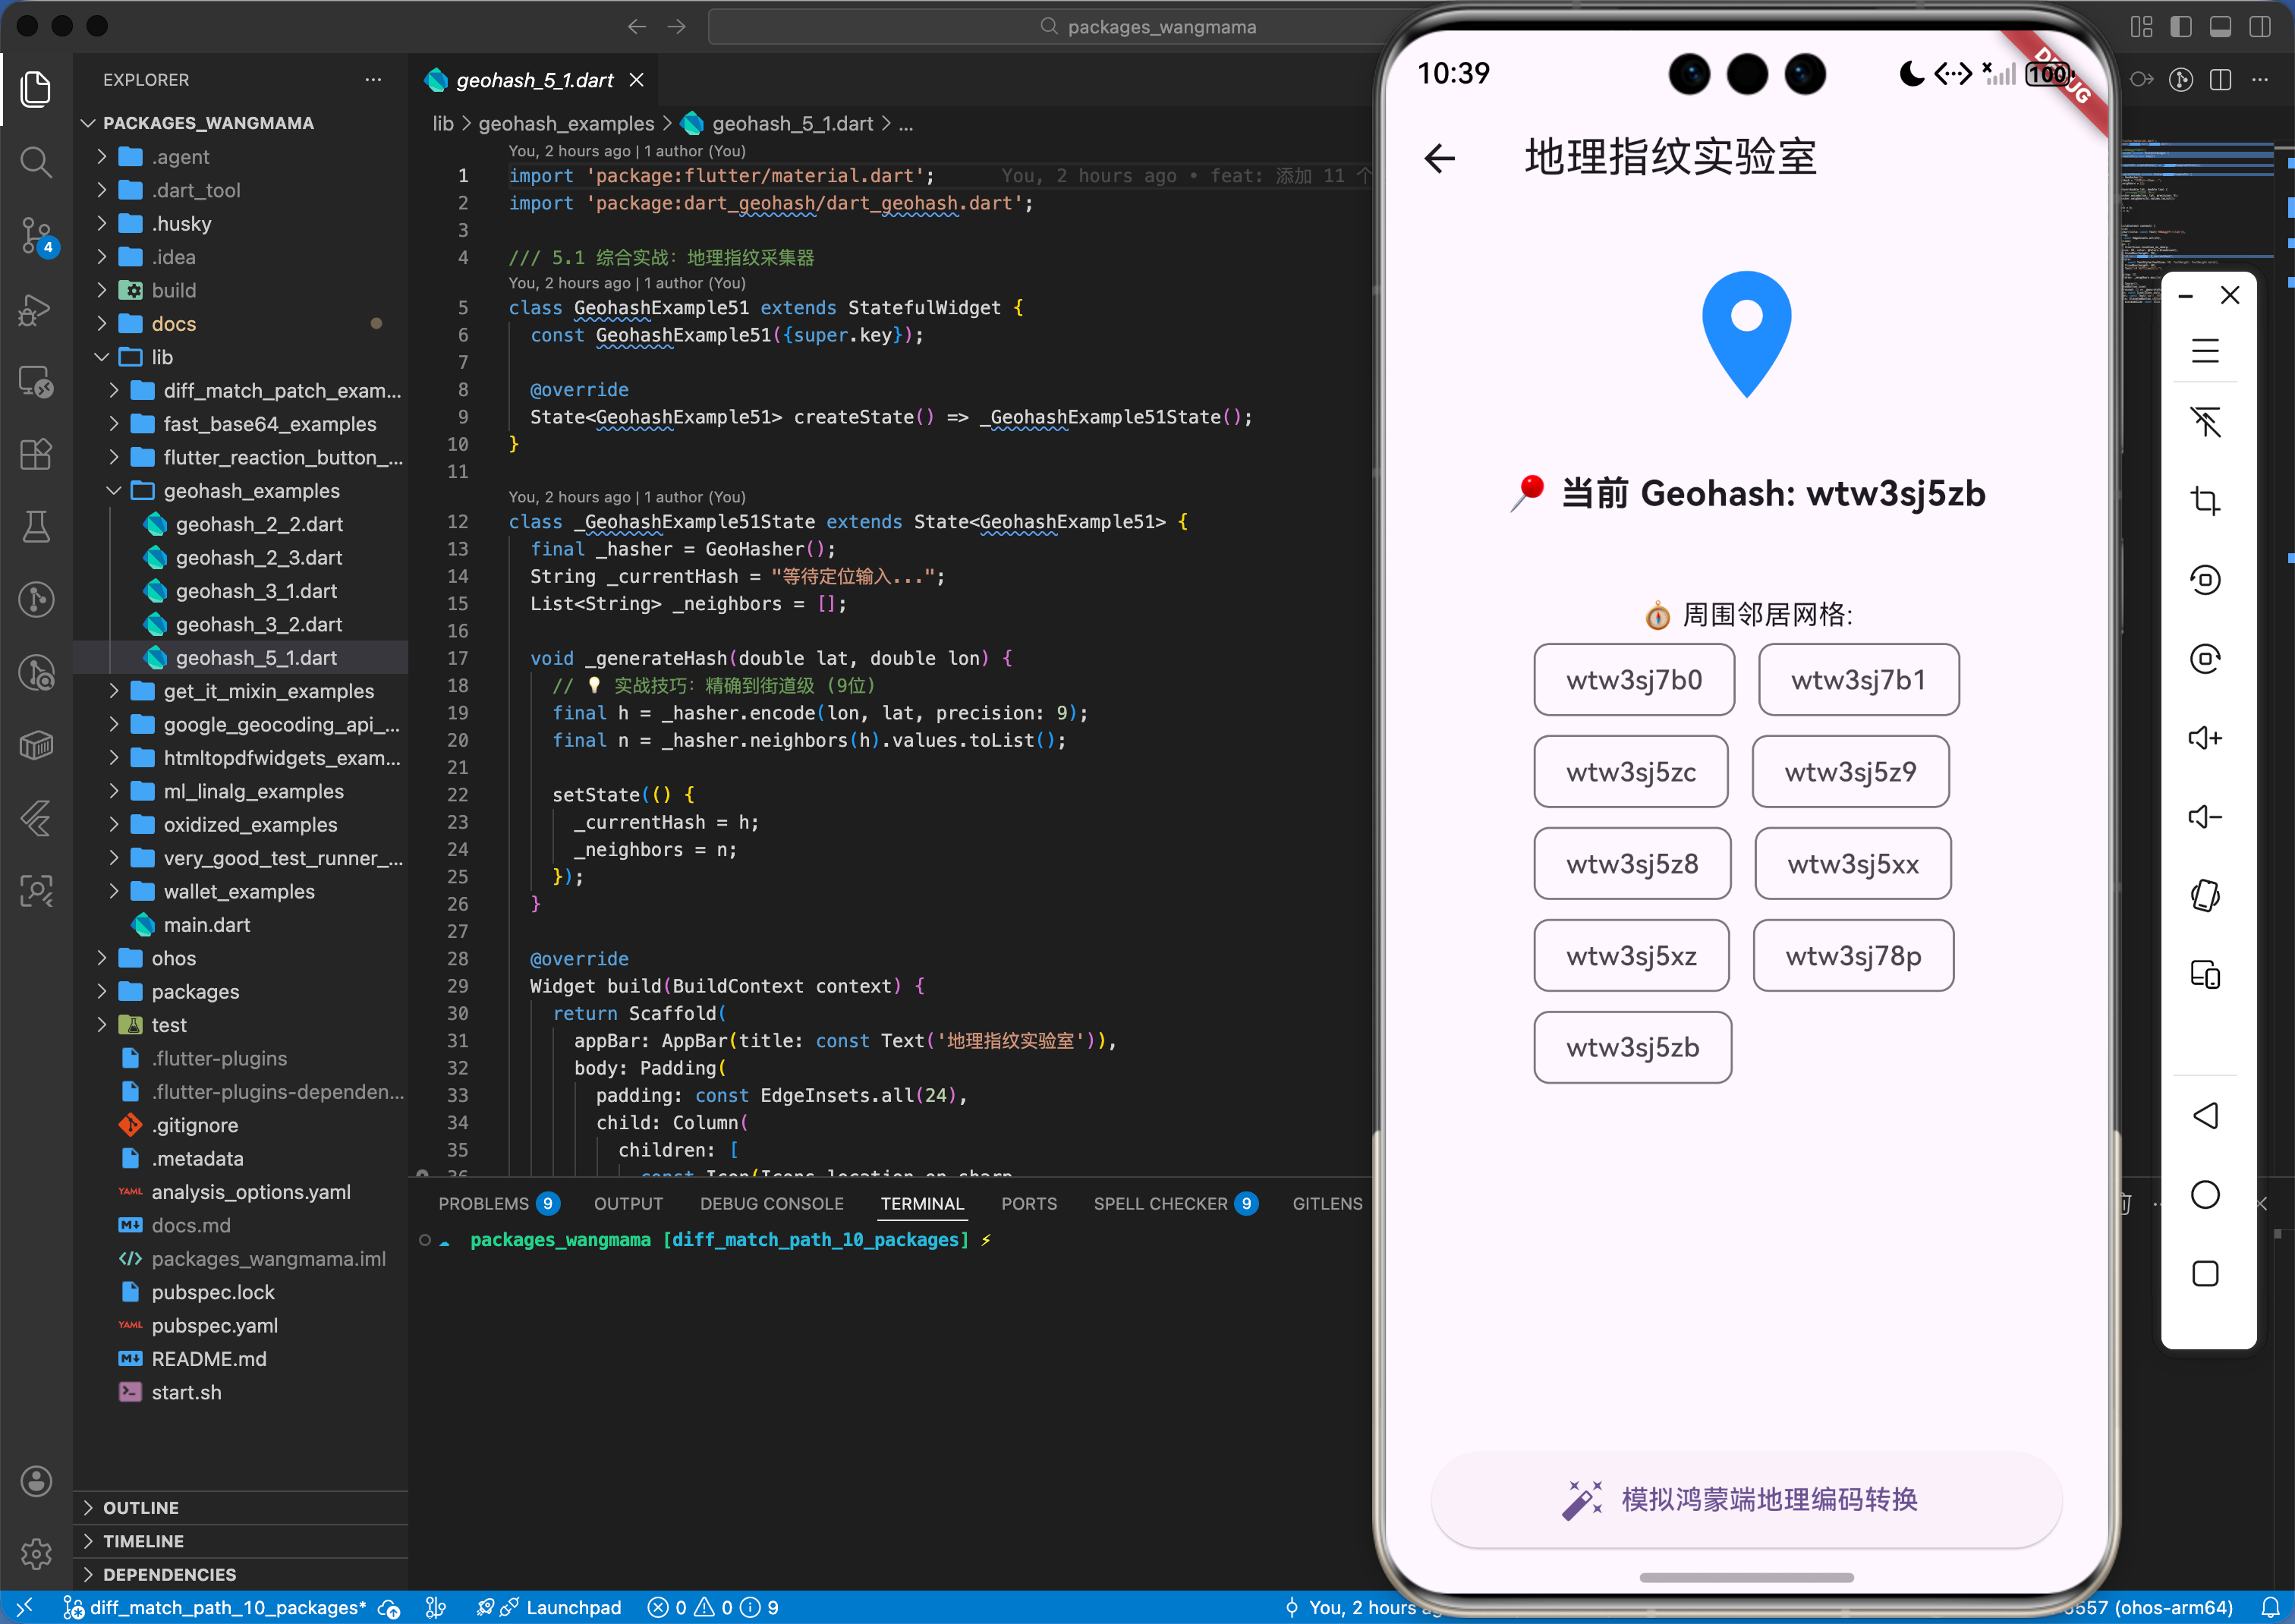Switch to the PROBLEMS tab
This screenshot has height=1624, width=2295.
pos(483,1203)
